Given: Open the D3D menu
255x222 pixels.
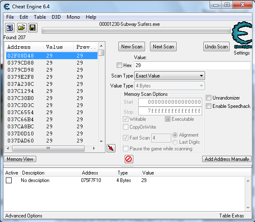Looking at the screenshot, I should (x=56, y=17).
